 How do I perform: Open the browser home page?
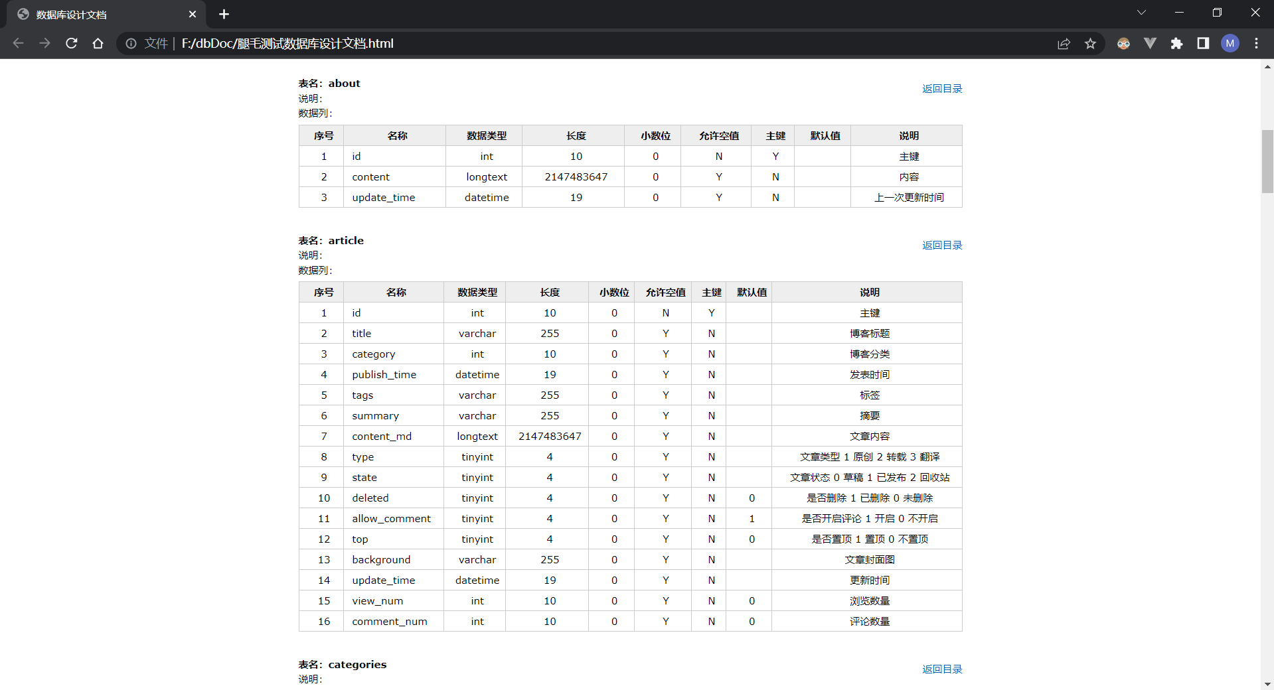tap(98, 43)
